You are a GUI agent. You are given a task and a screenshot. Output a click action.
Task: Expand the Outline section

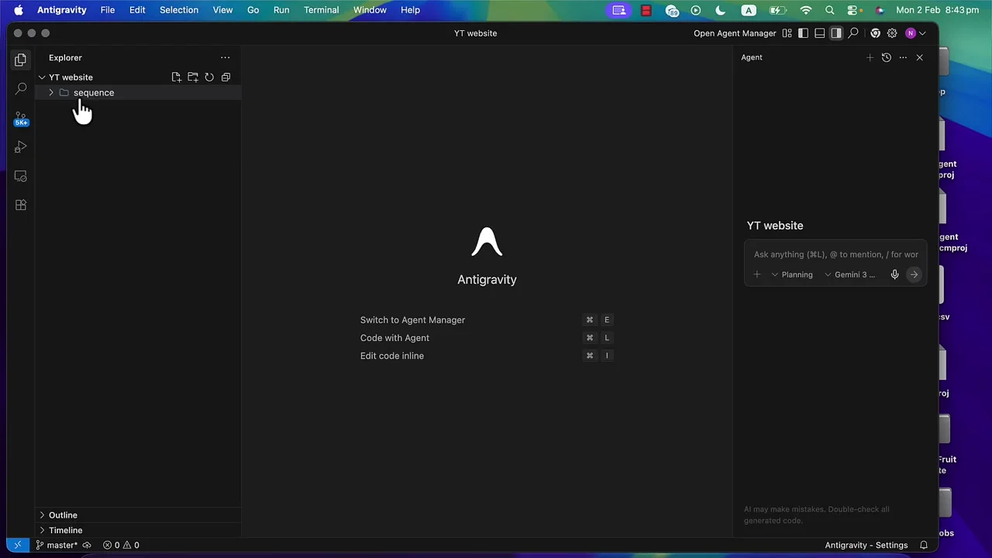[x=138, y=515]
